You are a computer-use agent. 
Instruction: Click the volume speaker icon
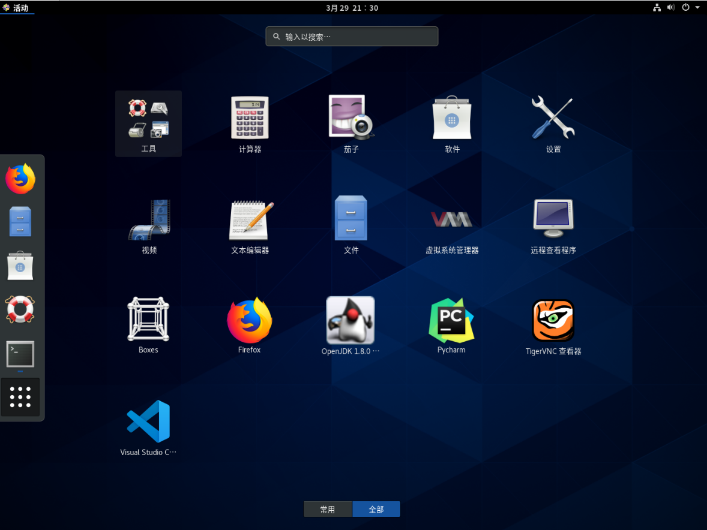pos(671,7)
